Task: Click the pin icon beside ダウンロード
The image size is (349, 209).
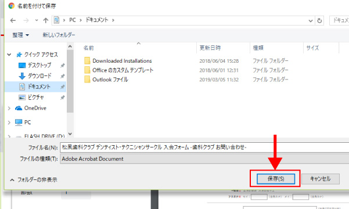Action: click(63, 76)
